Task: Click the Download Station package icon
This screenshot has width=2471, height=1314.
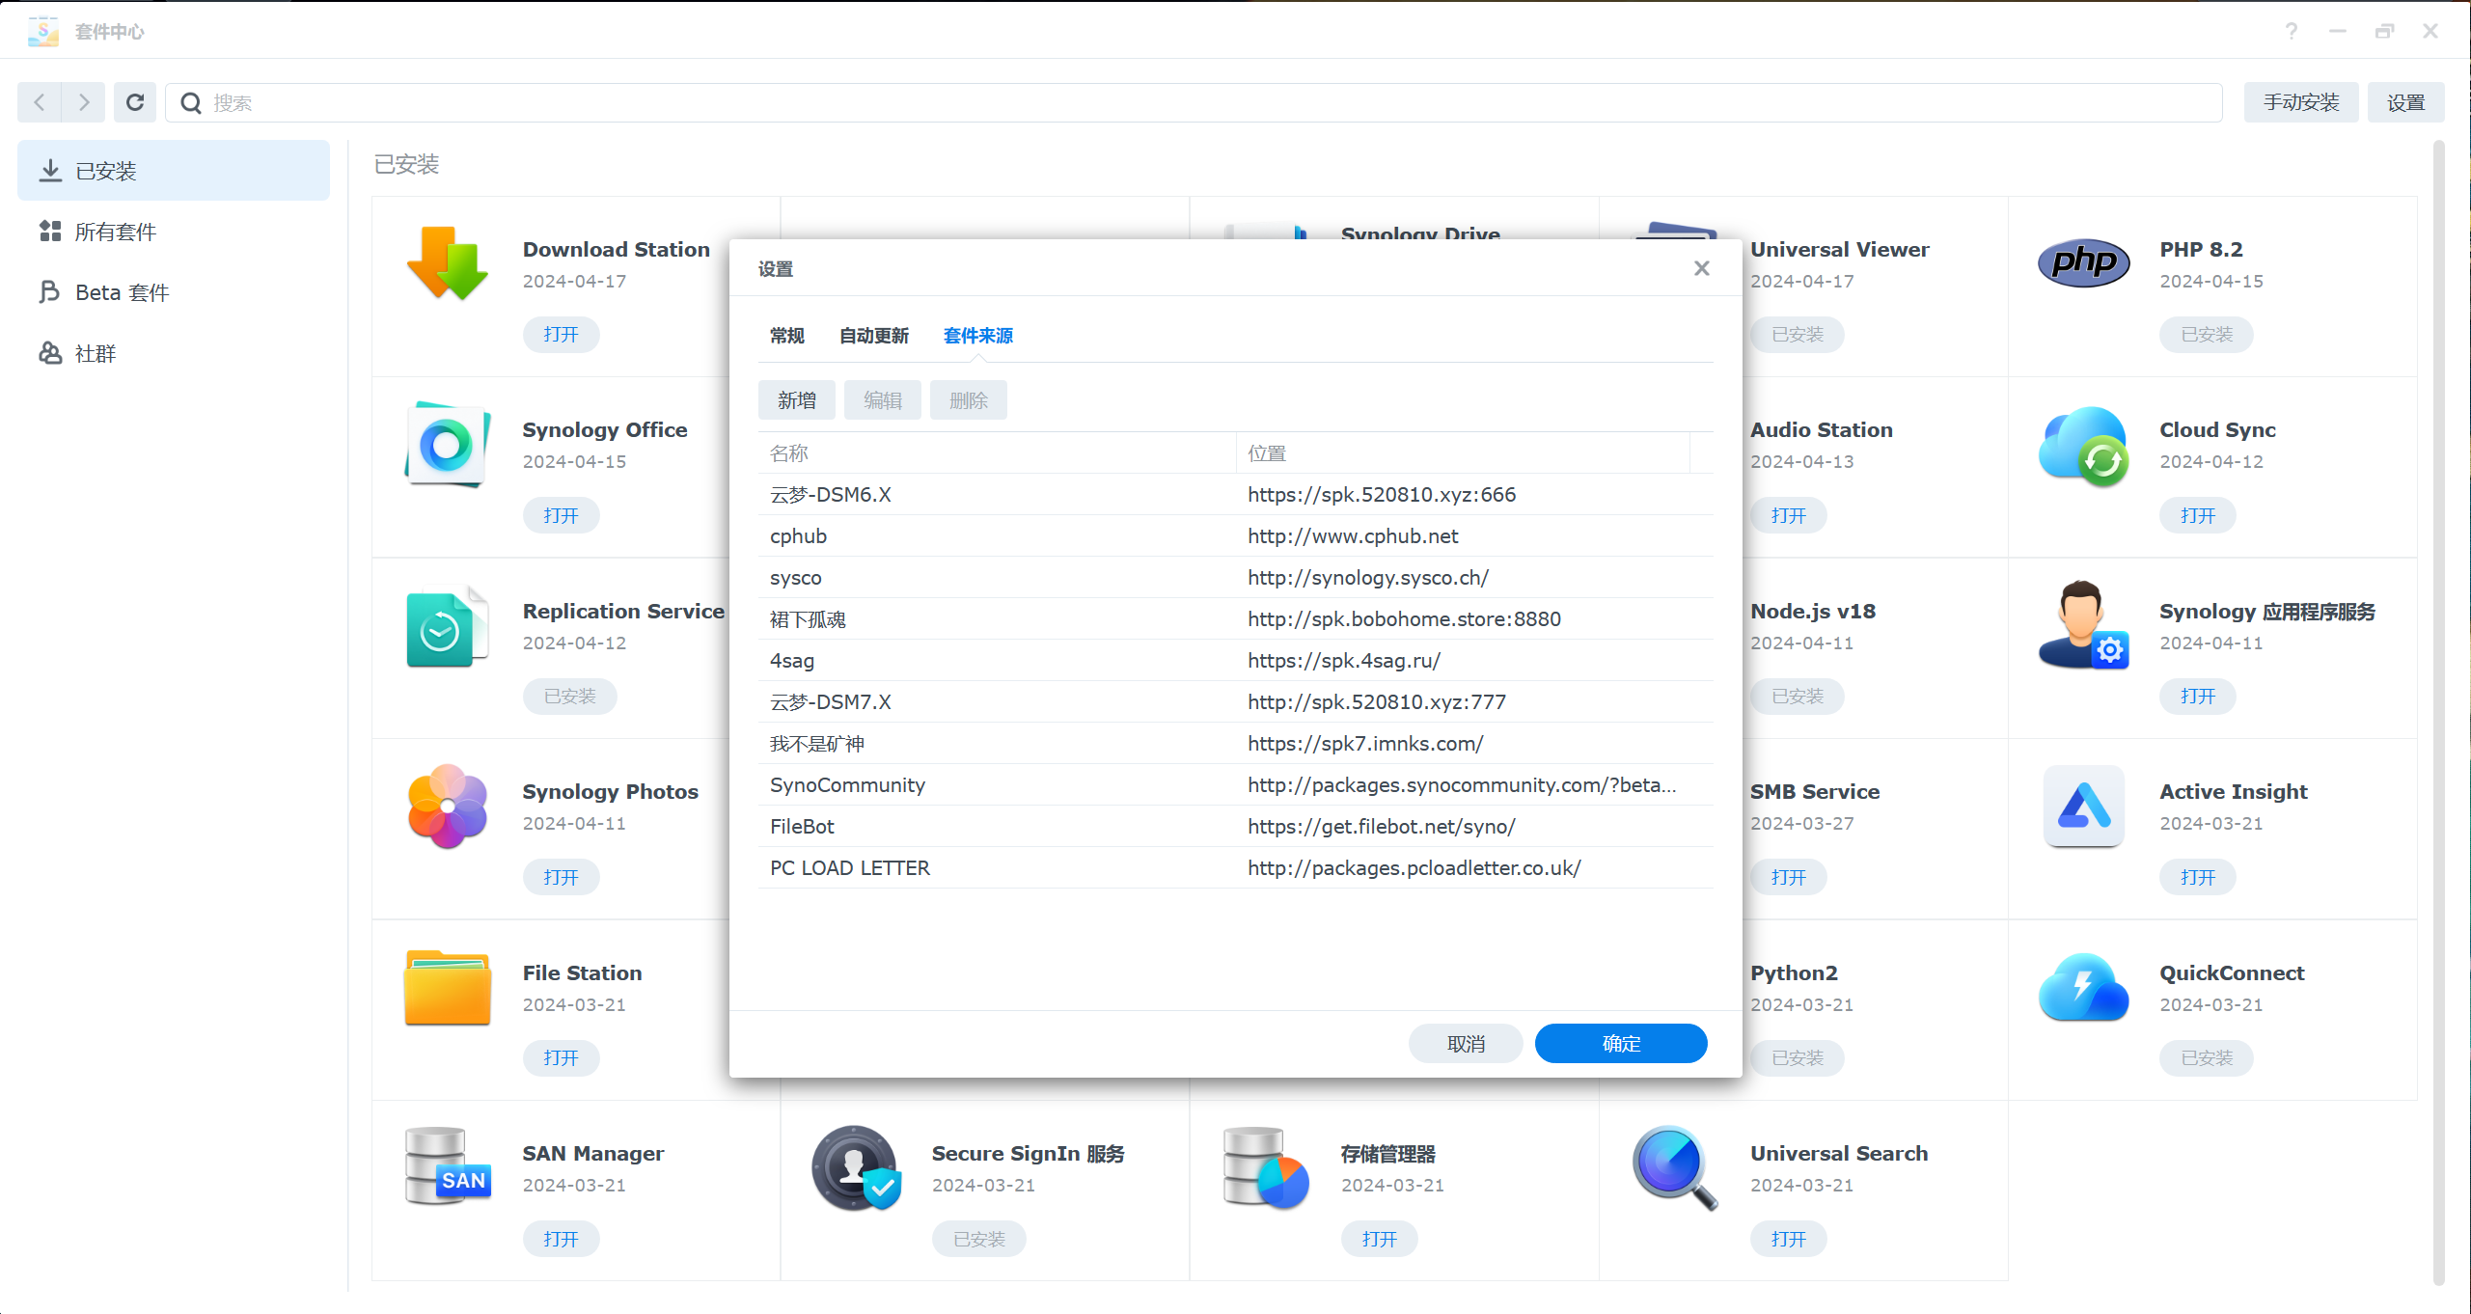Action: 448,263
